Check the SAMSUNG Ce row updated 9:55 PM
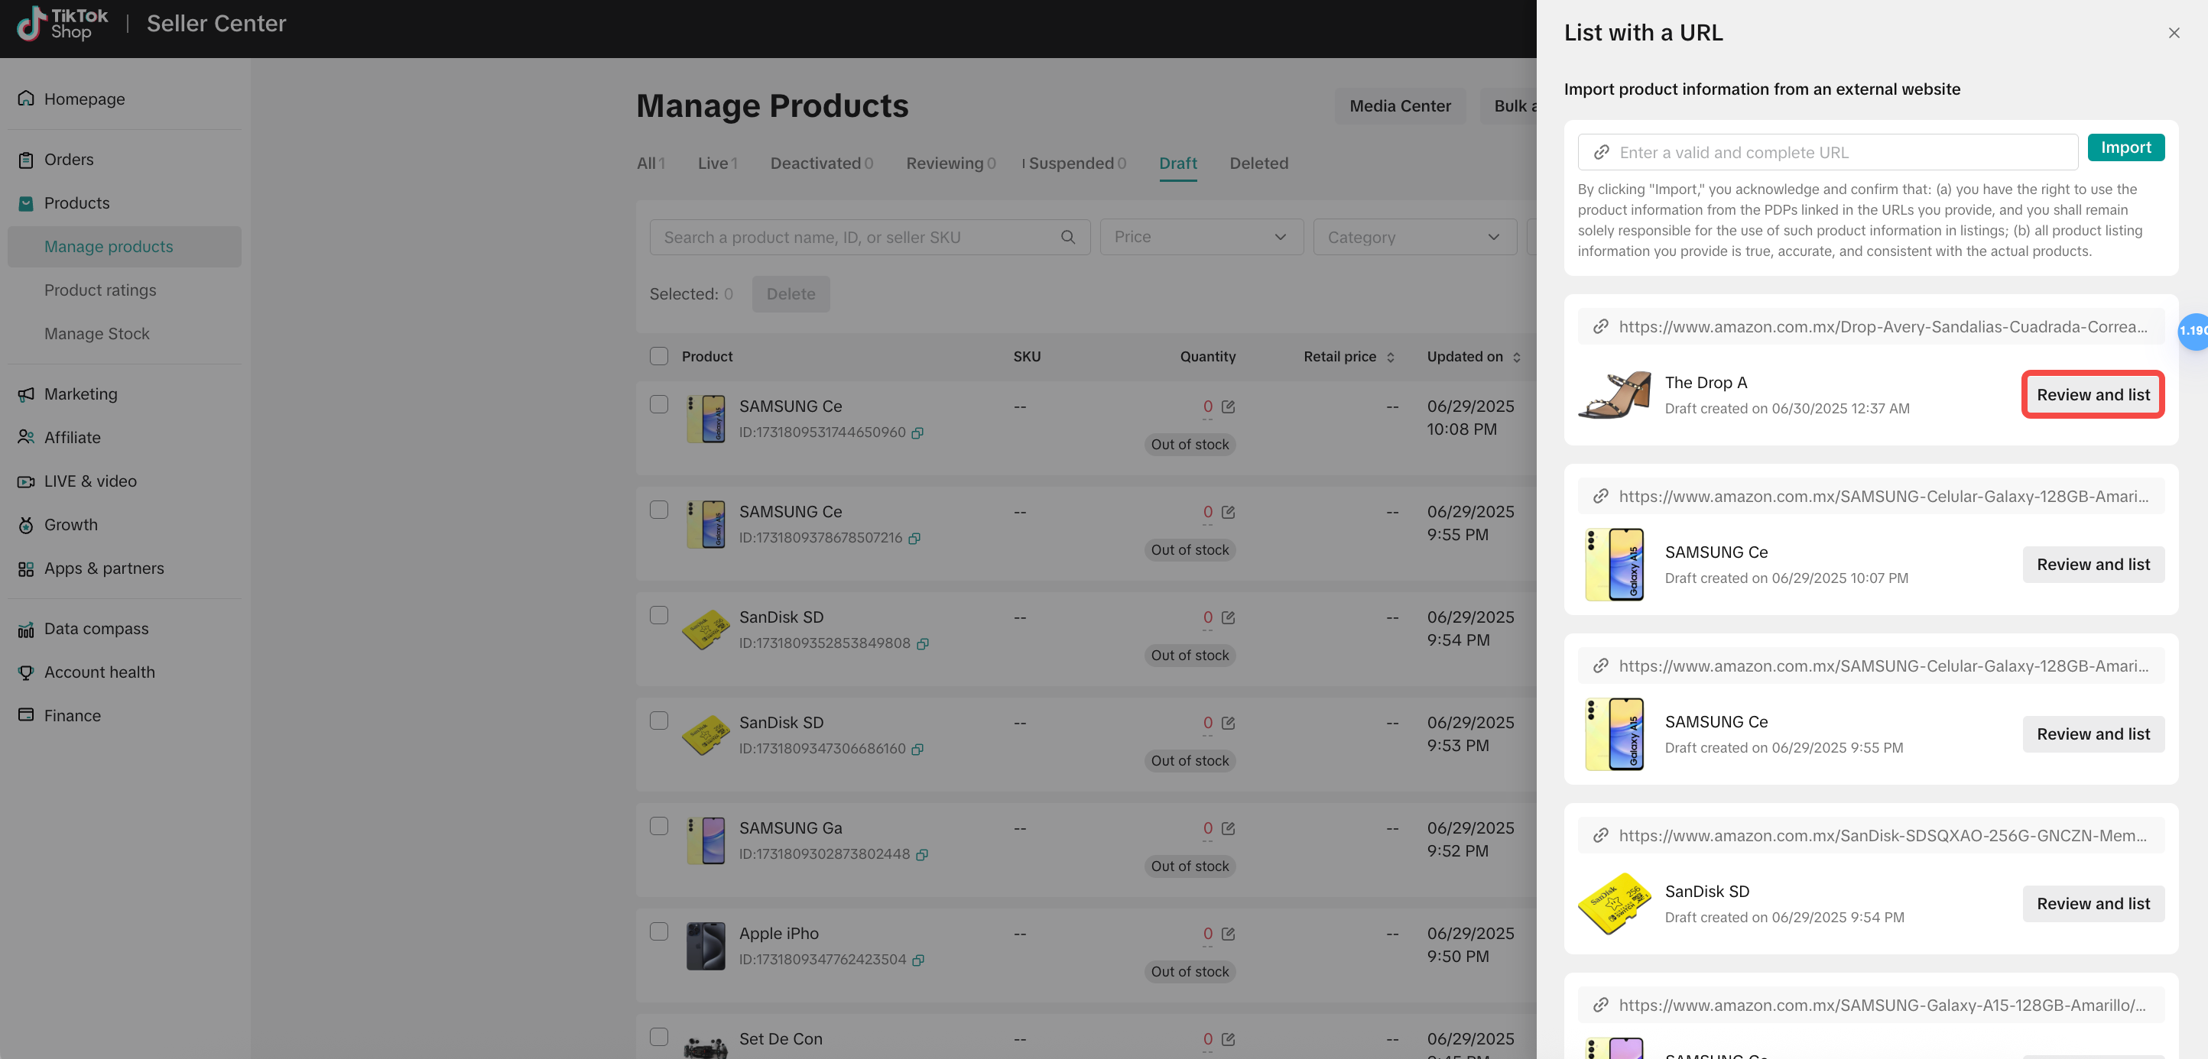Viewport: 2208px width, 1059px height. [658, 510]
